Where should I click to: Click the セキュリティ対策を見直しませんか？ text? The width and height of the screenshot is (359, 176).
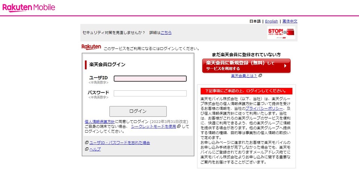(114, 33)
